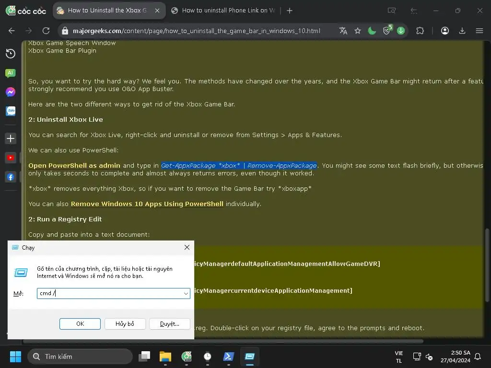Open Zalo from the sidebar
Screen dimensions: 491x368
[x=11, y=111]
